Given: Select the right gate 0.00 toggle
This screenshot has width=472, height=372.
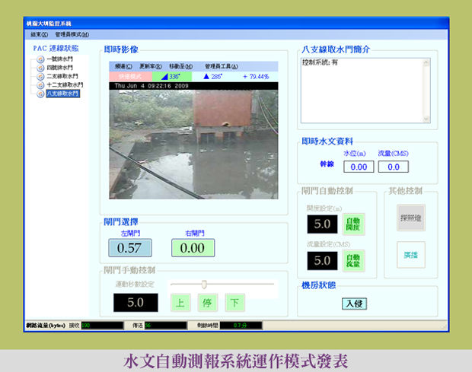Looking at the screenshot, I should click(x=193, y=248).
